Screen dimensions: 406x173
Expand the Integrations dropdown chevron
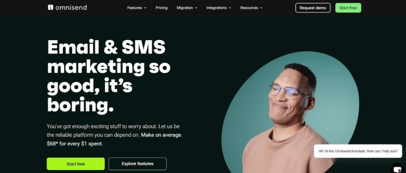tap(230, 8)
